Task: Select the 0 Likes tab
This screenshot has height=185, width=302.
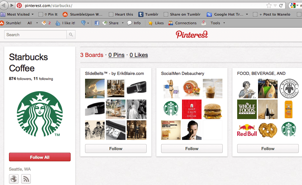Action: [139, 55]
